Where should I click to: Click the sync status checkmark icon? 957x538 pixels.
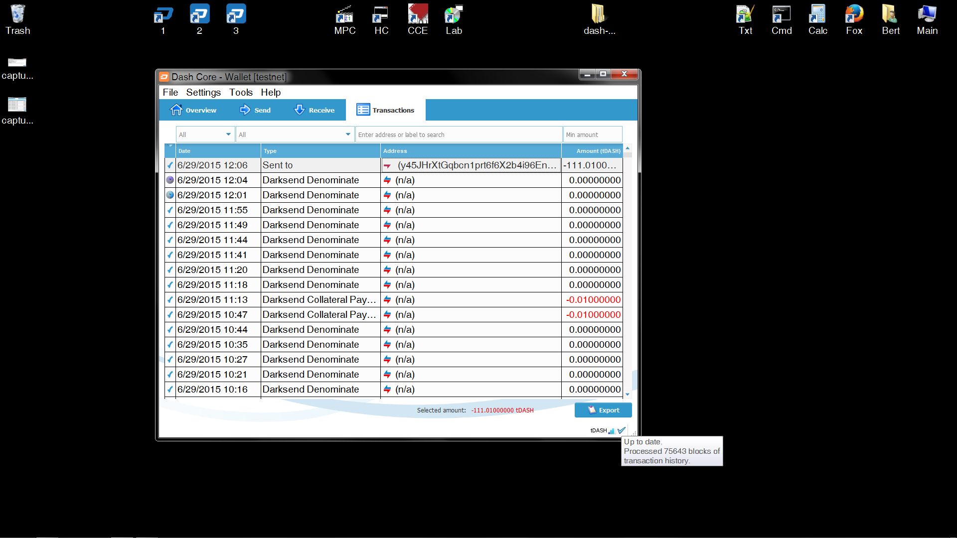(x=621, y=430)
